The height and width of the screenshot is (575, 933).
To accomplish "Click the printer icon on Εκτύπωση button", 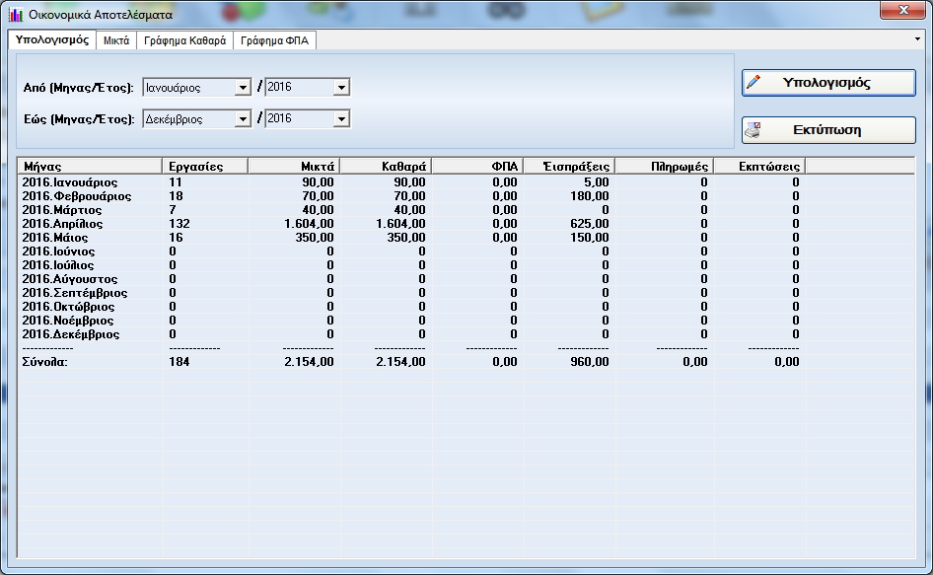I will [x=754, y=130].
